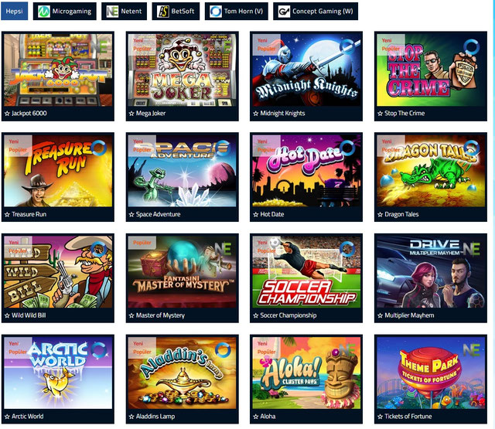Viewport: 495px width, 429px height.
Task: Click the Microgaming logo icon in filter bar
Action: (x=44, y=12)
